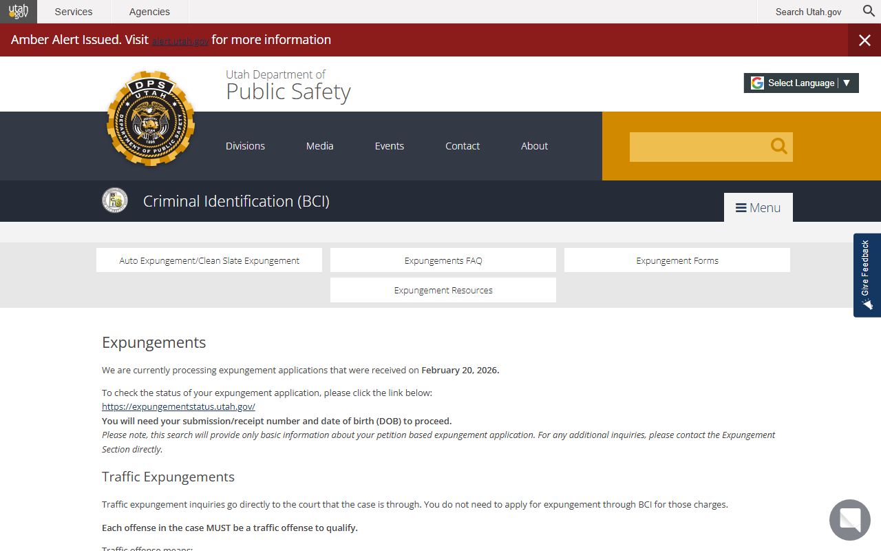881x551 pixels.
Task: Open Auto Expungement/Clean Slate Expungement
Action: [x=209, y=260]
